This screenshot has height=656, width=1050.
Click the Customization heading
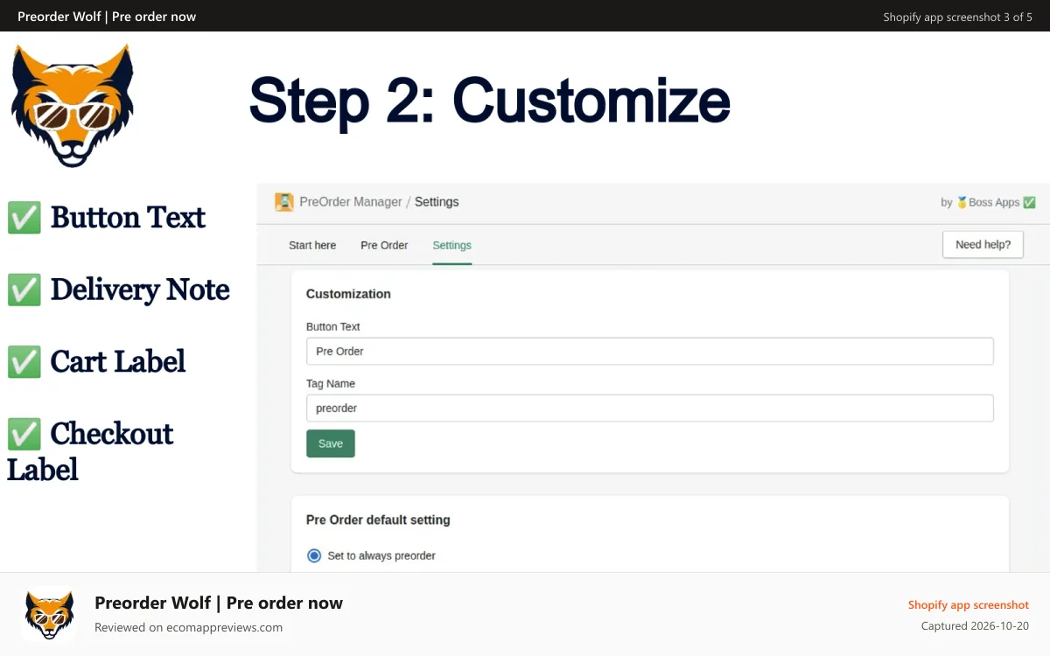point(348,294)
